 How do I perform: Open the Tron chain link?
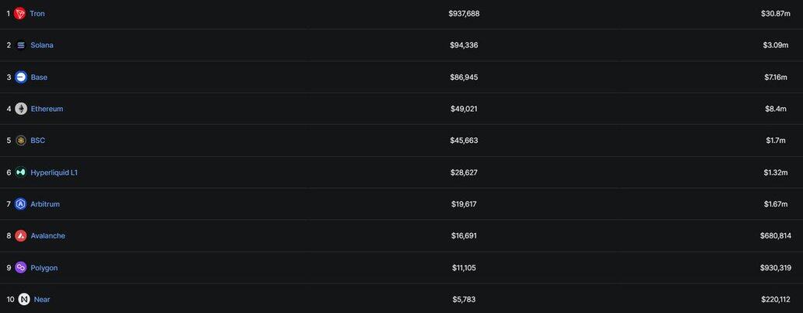point(37,13)
